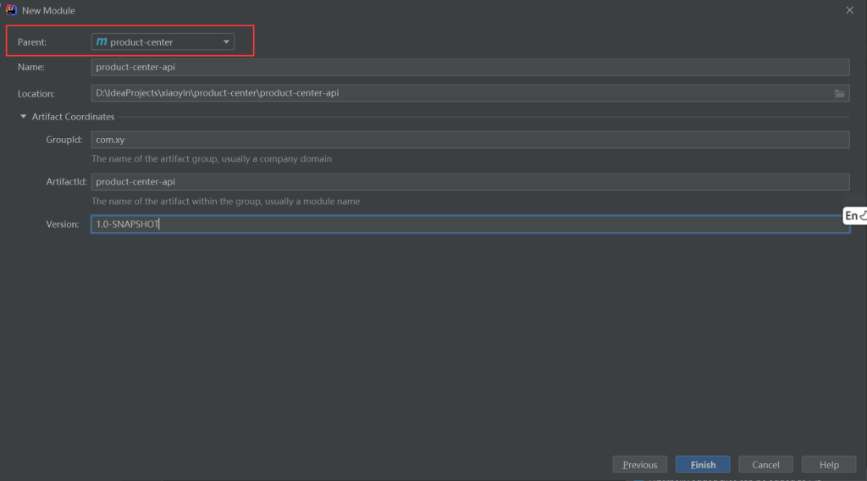
Task: Click the IntelliJ icon in title bar
Action: [11, 10]
